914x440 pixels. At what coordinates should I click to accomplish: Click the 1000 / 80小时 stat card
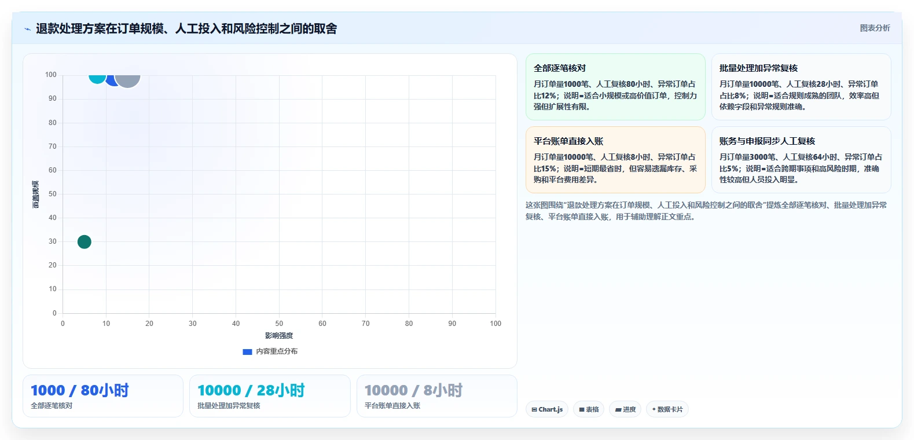click(103, 396)
